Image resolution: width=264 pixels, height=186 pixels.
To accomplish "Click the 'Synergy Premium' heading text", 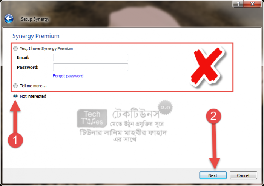I will click(36, 36).
